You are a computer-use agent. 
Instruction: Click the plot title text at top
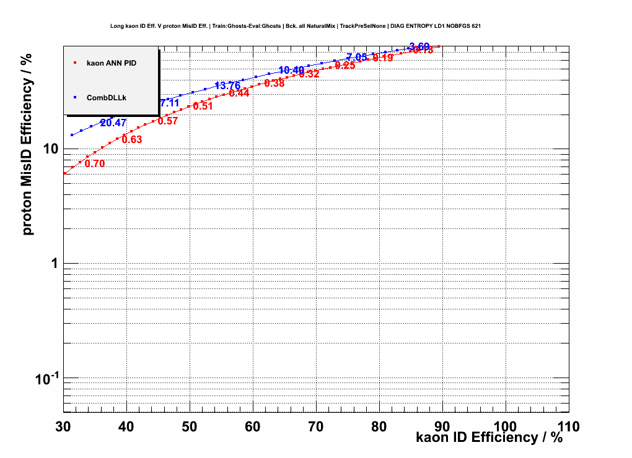click(296, 26)
